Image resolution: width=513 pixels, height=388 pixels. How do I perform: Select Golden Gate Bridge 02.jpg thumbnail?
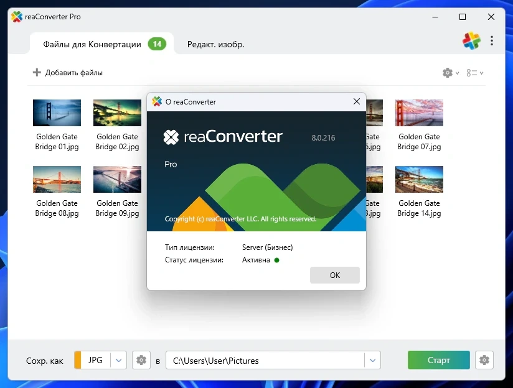pos(117,113)
